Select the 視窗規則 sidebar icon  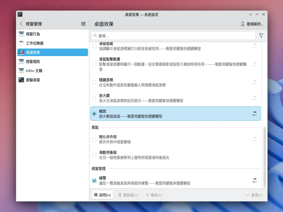pos(21,61)
